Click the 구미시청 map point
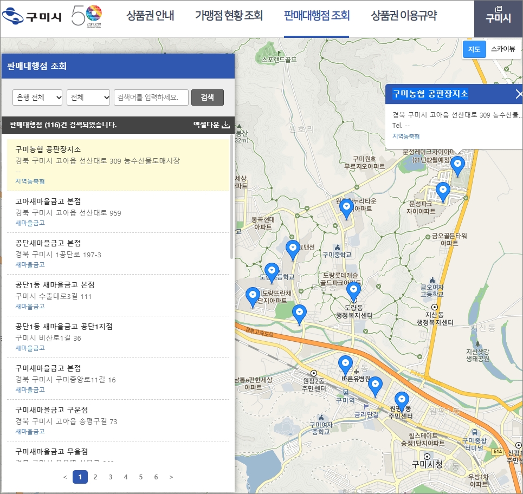 point(427,456)
